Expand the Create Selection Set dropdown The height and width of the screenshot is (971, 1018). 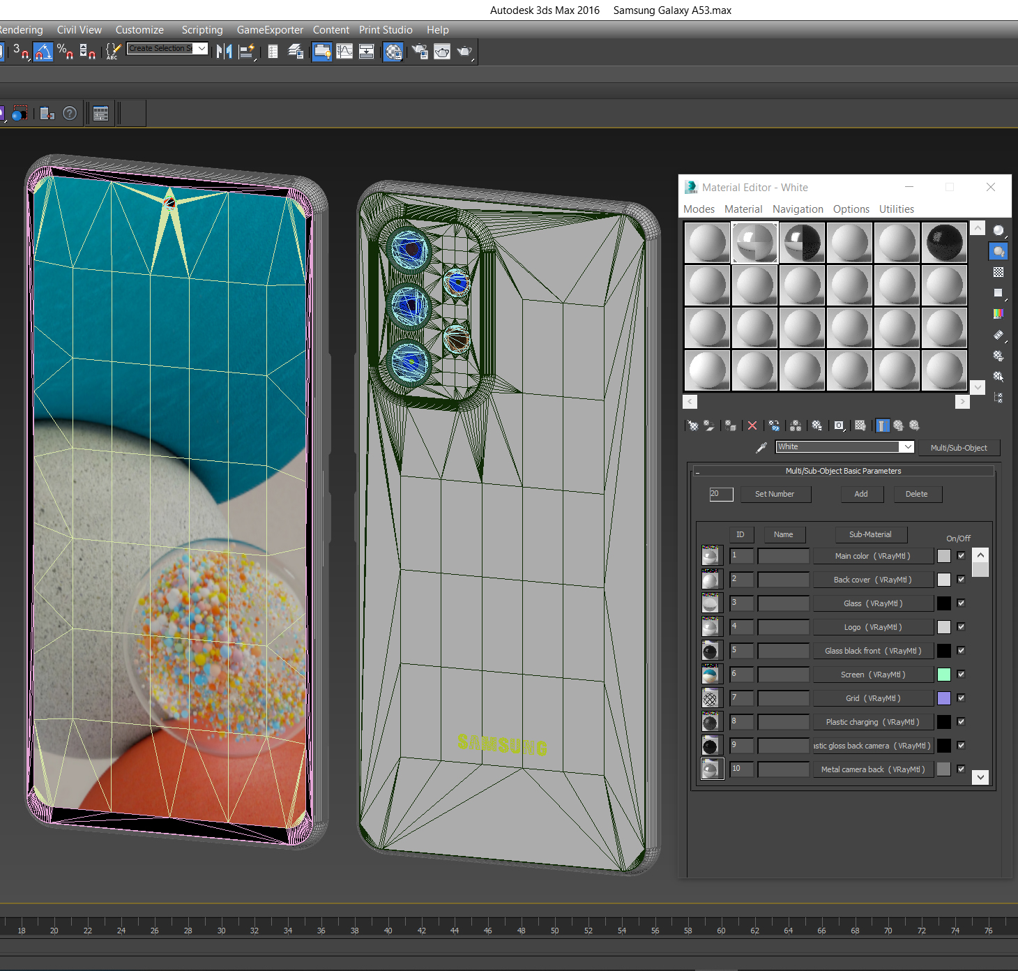(202, 48)
